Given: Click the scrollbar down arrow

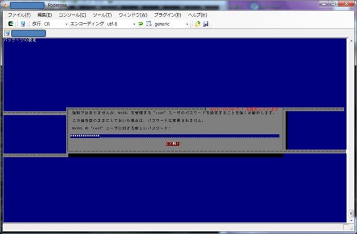Looking at the screenshot, I should (351, 220).
